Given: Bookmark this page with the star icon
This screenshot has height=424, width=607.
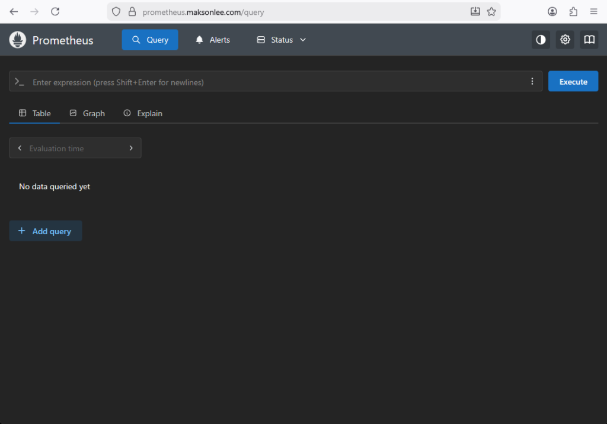Looking at the screenshot, I should (491, 11).
